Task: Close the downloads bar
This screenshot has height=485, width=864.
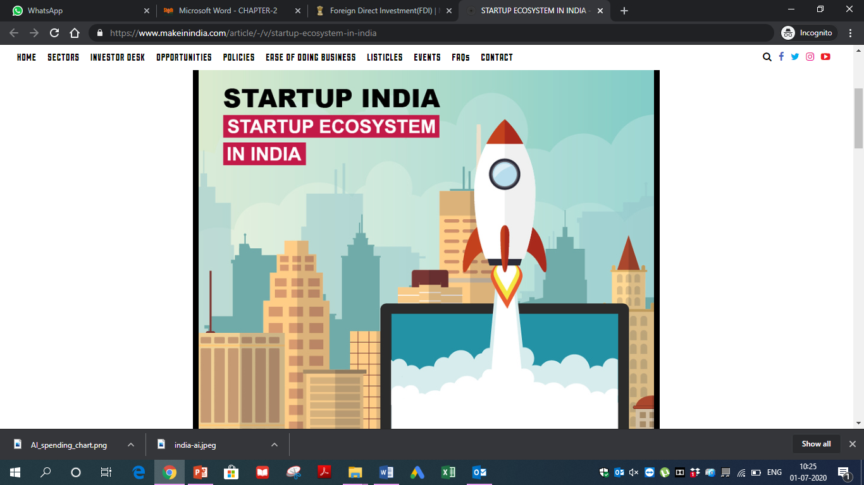Action: pyautogui.click(x=852, y=444)
